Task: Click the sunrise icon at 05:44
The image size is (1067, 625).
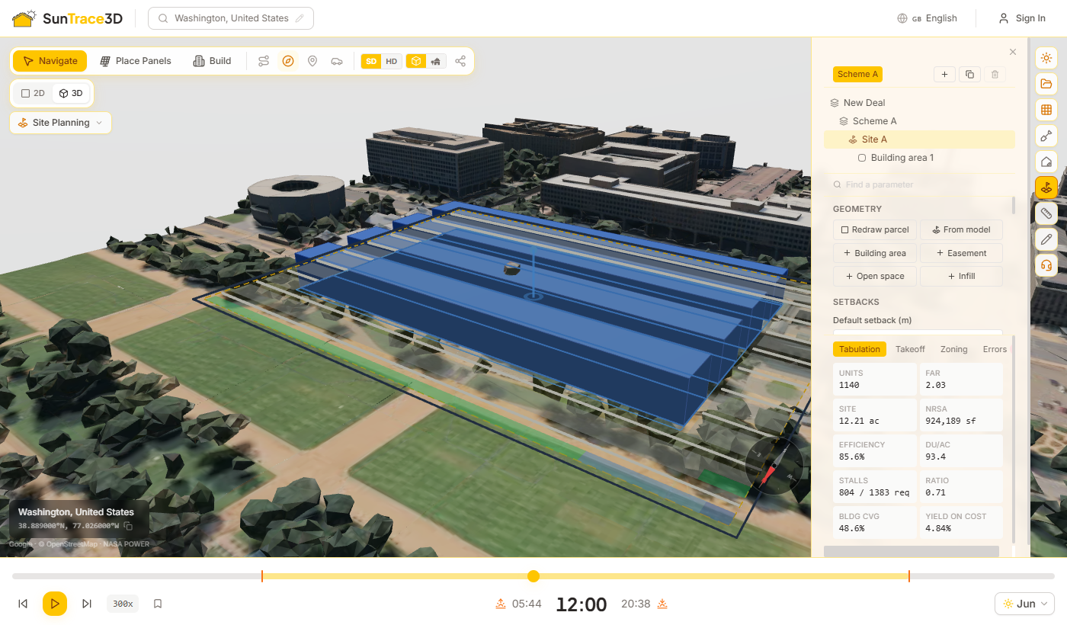Action: [x=501, y=604]
